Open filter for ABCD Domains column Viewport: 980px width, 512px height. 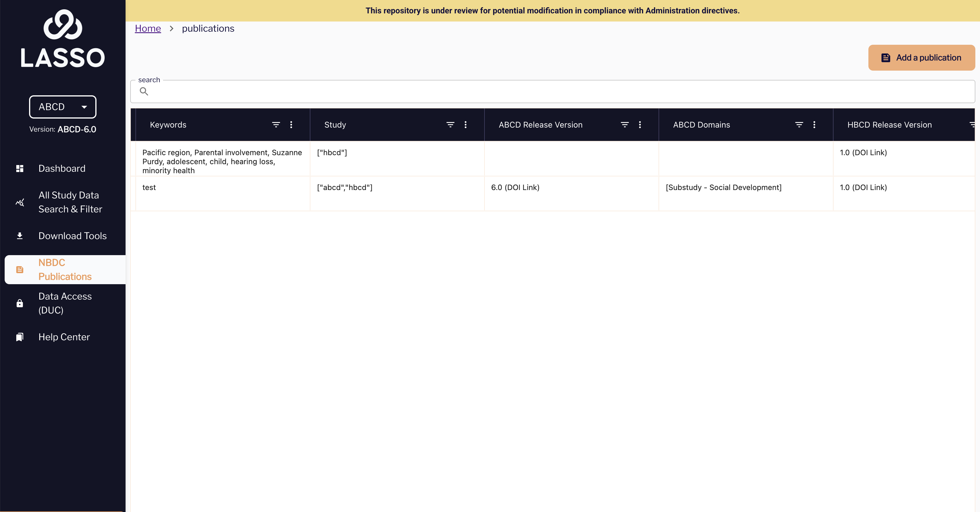[x=799, y=125]
